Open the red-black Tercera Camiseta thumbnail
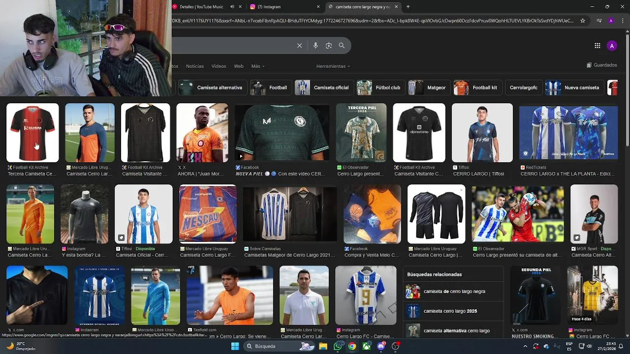The width and height of the screenshot is (630, 354). point(32,133)
